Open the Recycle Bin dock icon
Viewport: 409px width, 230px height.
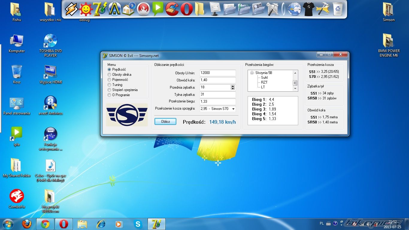(338, 9)
